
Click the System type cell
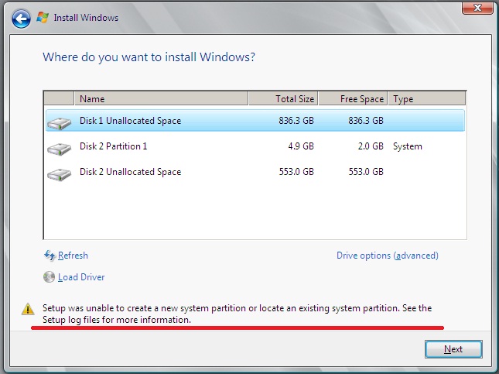point(408,146)
